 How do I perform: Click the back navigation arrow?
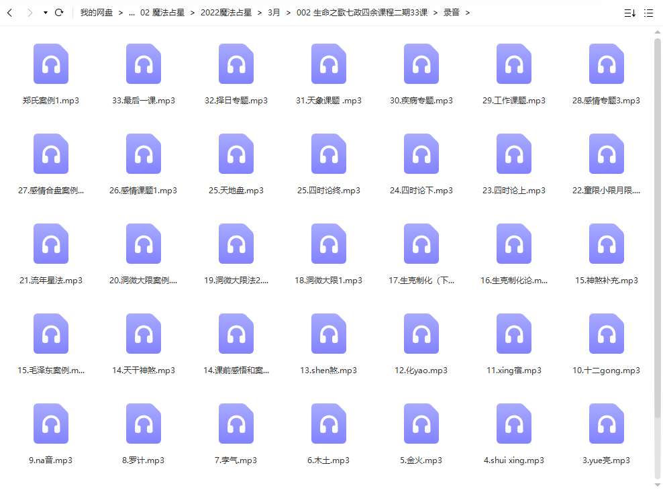point(10,13)
